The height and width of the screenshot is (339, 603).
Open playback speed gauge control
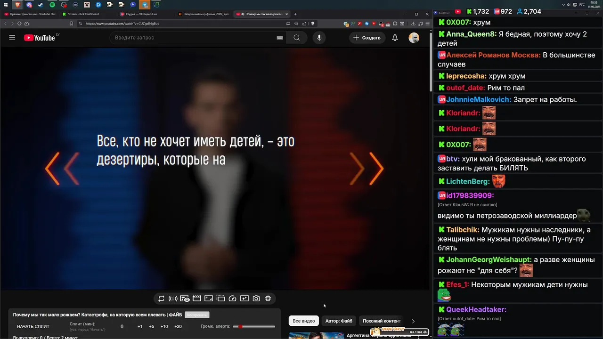point(232,299)
